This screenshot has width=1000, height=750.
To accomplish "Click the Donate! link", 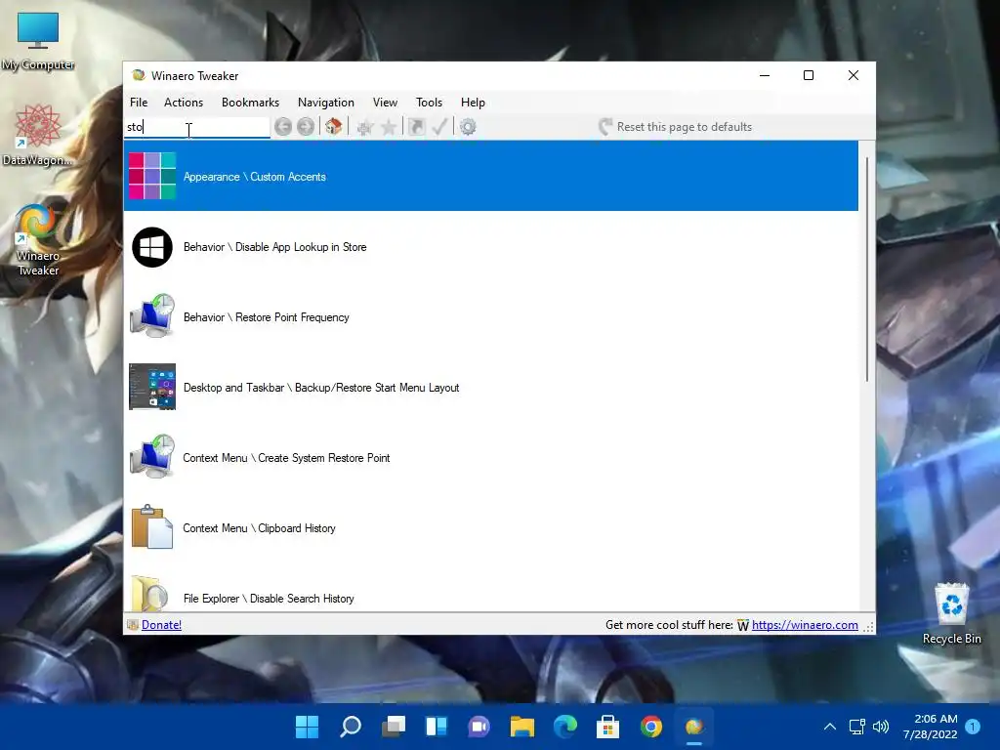I will click(x=161, y=625).
